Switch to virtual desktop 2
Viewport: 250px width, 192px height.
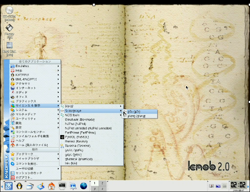(102, 183)
